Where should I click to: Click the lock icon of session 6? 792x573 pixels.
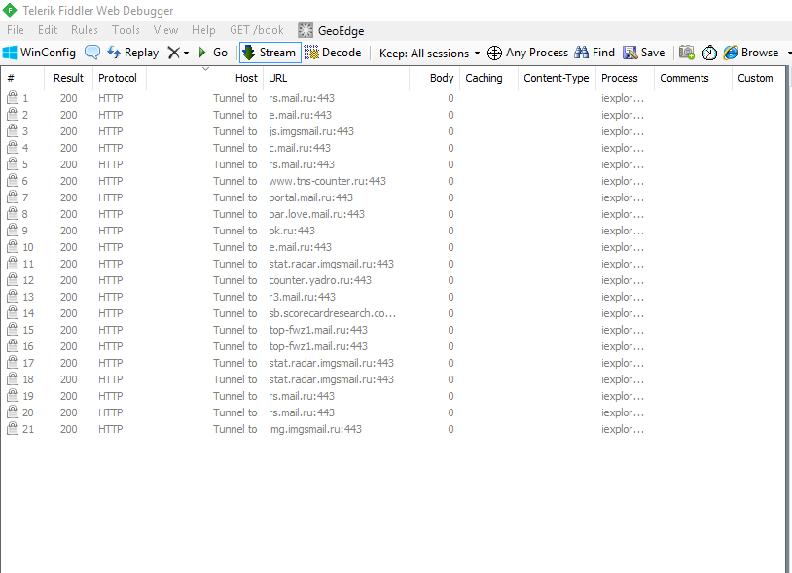(13, 181)
